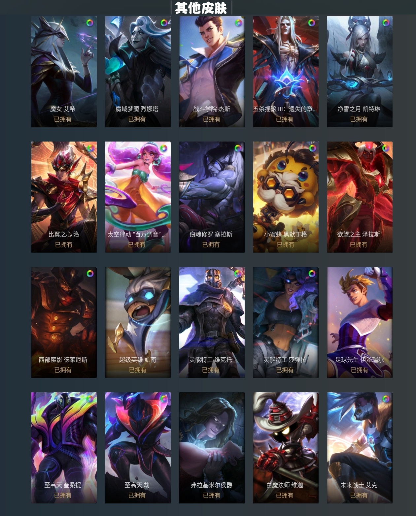The width and height of the screenshot is (416, 516).
Task: Click the chroma wheel icon on 战斗学院 杰斯
Action: pyautogui.click(x=238, y=23)
